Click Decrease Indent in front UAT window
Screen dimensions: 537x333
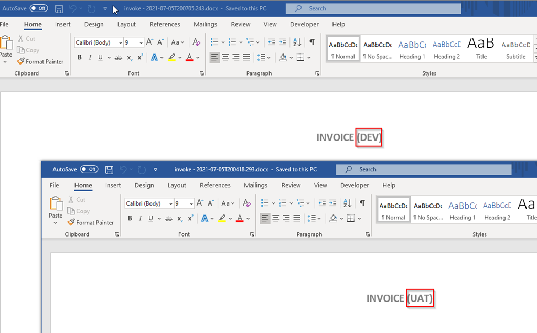pos(322,203)
